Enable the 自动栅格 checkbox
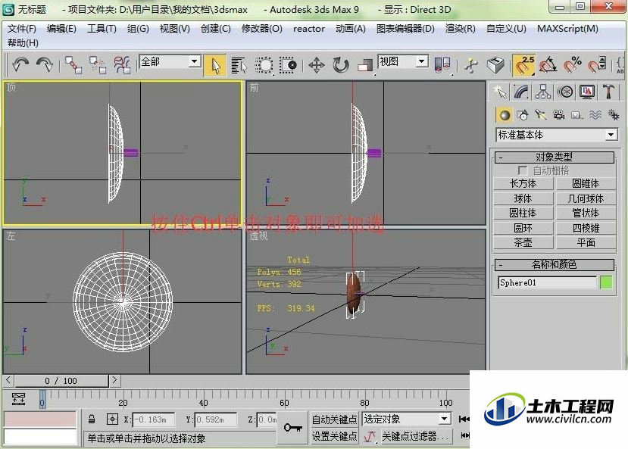The width and height of the screenshot is (628, 449). pyautogui.click(x=522, y=170)
